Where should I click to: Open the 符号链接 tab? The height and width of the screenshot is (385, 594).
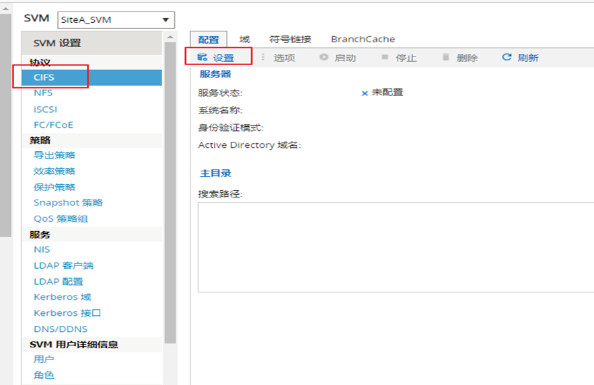coord(290,40)
